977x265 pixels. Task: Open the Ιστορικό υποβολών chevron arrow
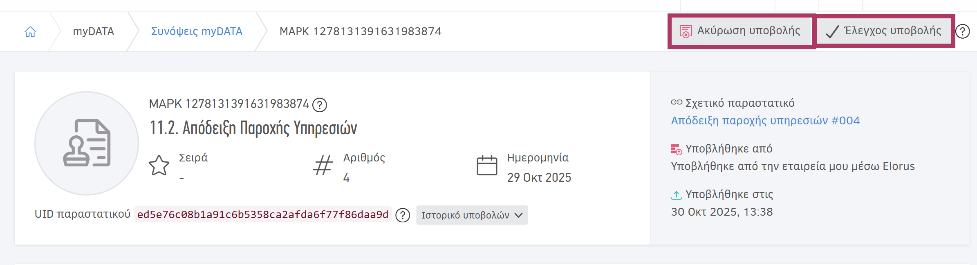(519, 215)
